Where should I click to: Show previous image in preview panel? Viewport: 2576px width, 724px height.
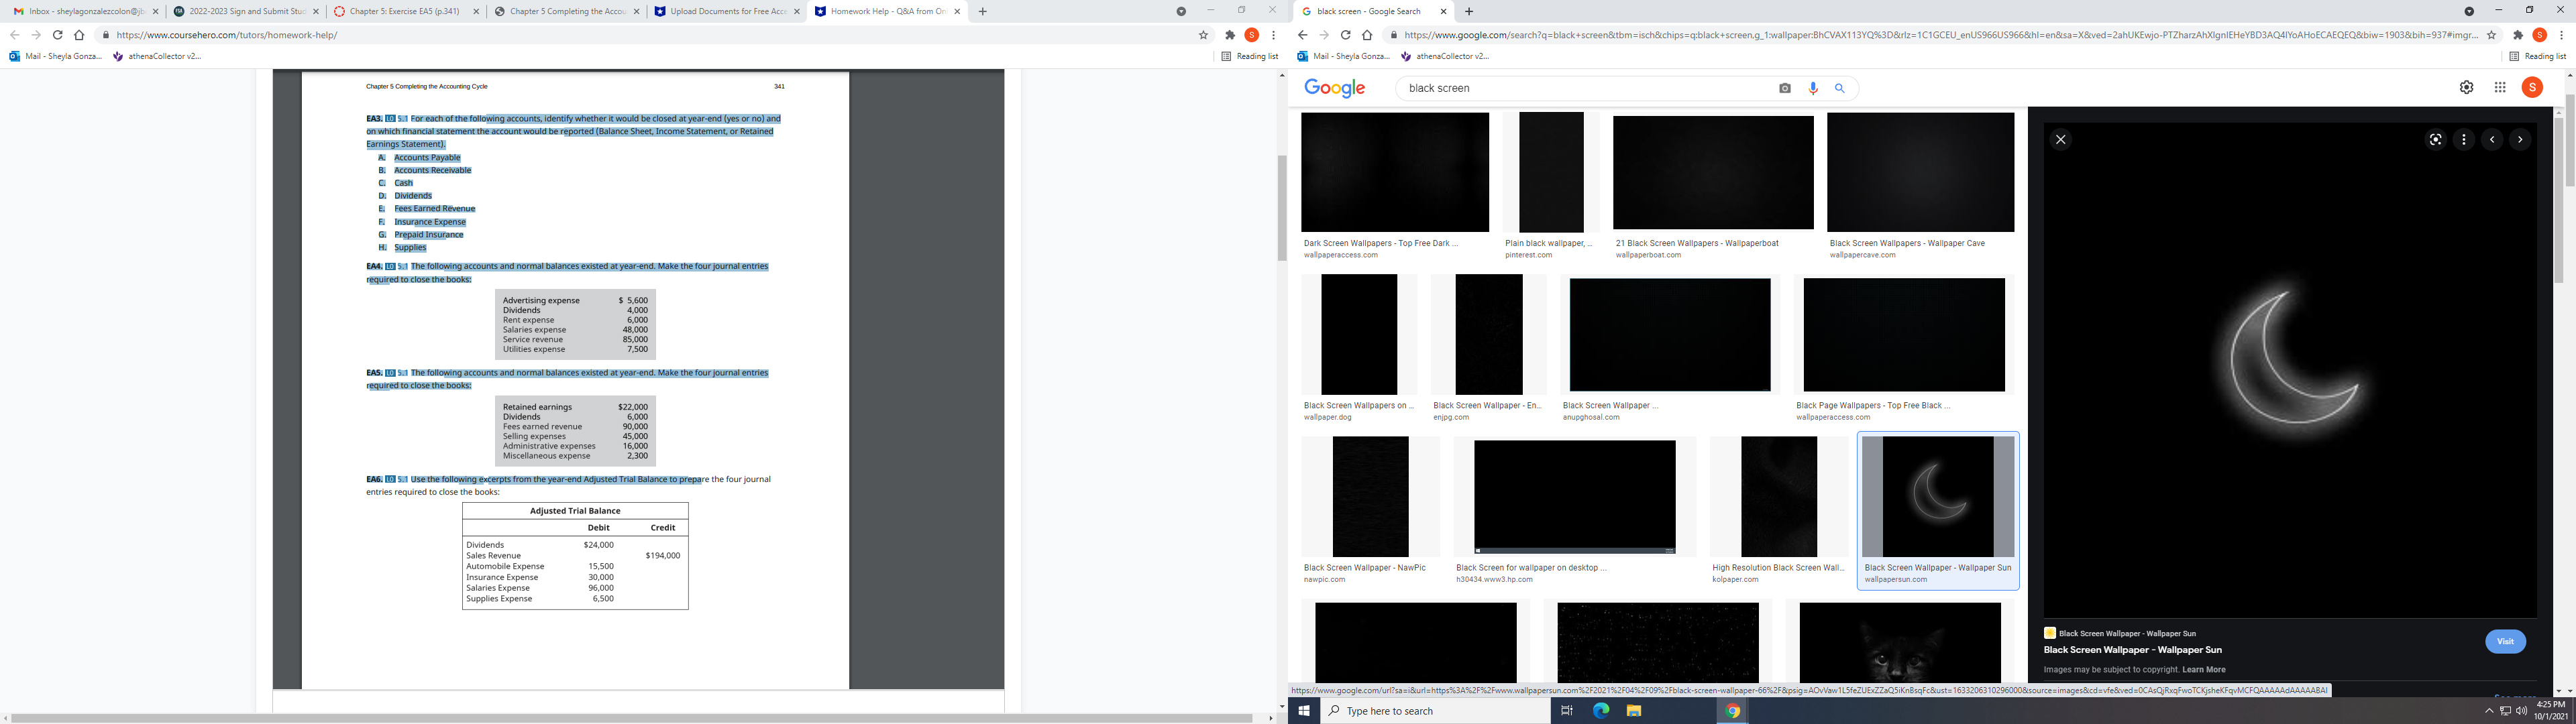pos(2492,140)
